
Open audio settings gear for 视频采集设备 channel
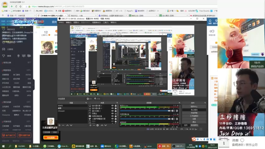pos(177,119)
